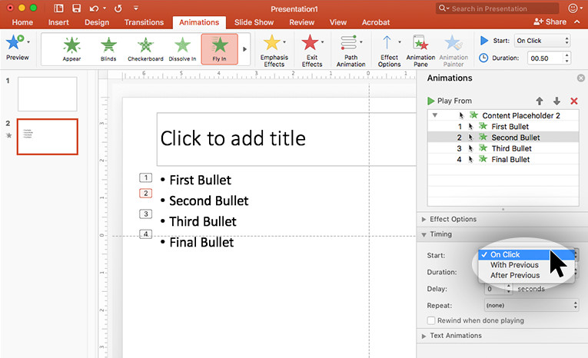Click animation marker 1 on the slide
Screen dimensions: 588x358
coord(146,177)
